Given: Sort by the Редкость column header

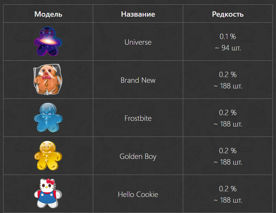Looking at the screenshot, I should point(228,14).
